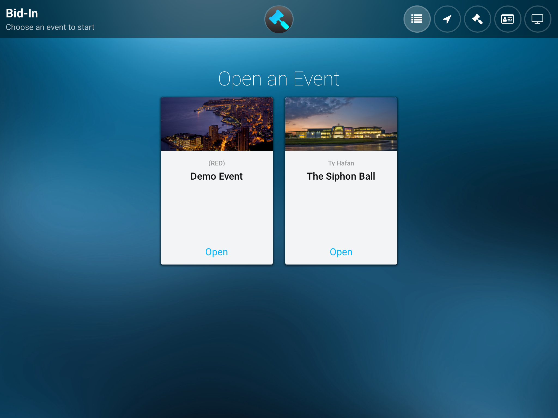
Task: Select the navigation arrow icon
Action: [447, 19]
